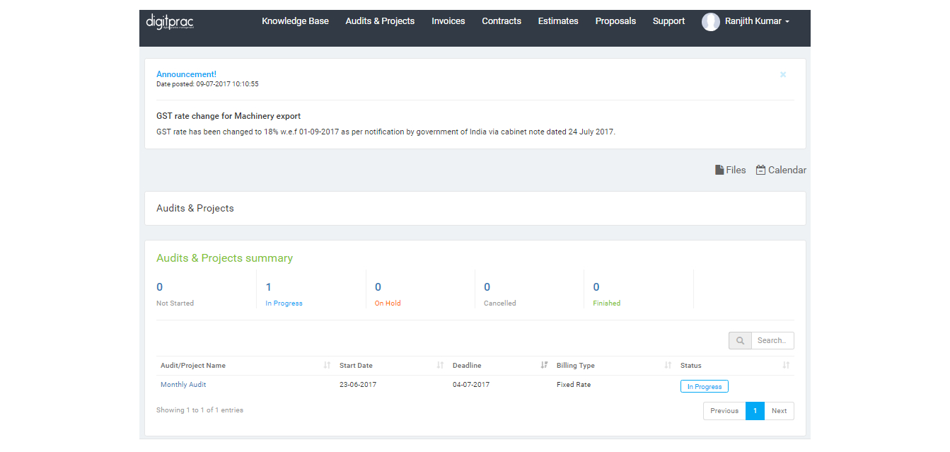The height and width of the screenshot is (452, 950).
Task: Open the Contracts page
Action: tap(502, 21)
